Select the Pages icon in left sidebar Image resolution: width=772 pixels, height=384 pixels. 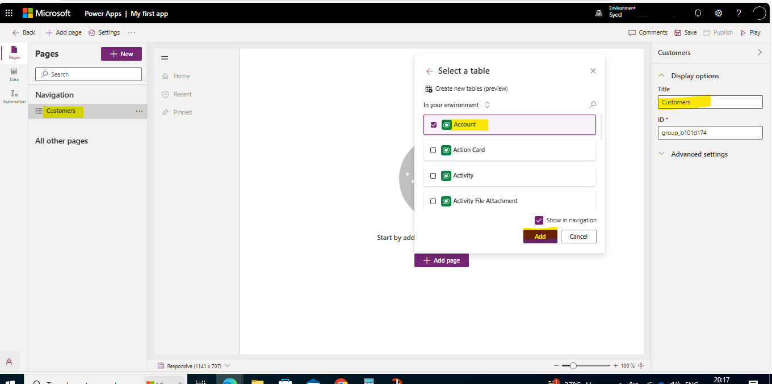(14, 53)
